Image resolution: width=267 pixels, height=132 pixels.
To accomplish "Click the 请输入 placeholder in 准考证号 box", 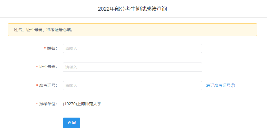I will [71, 86].
